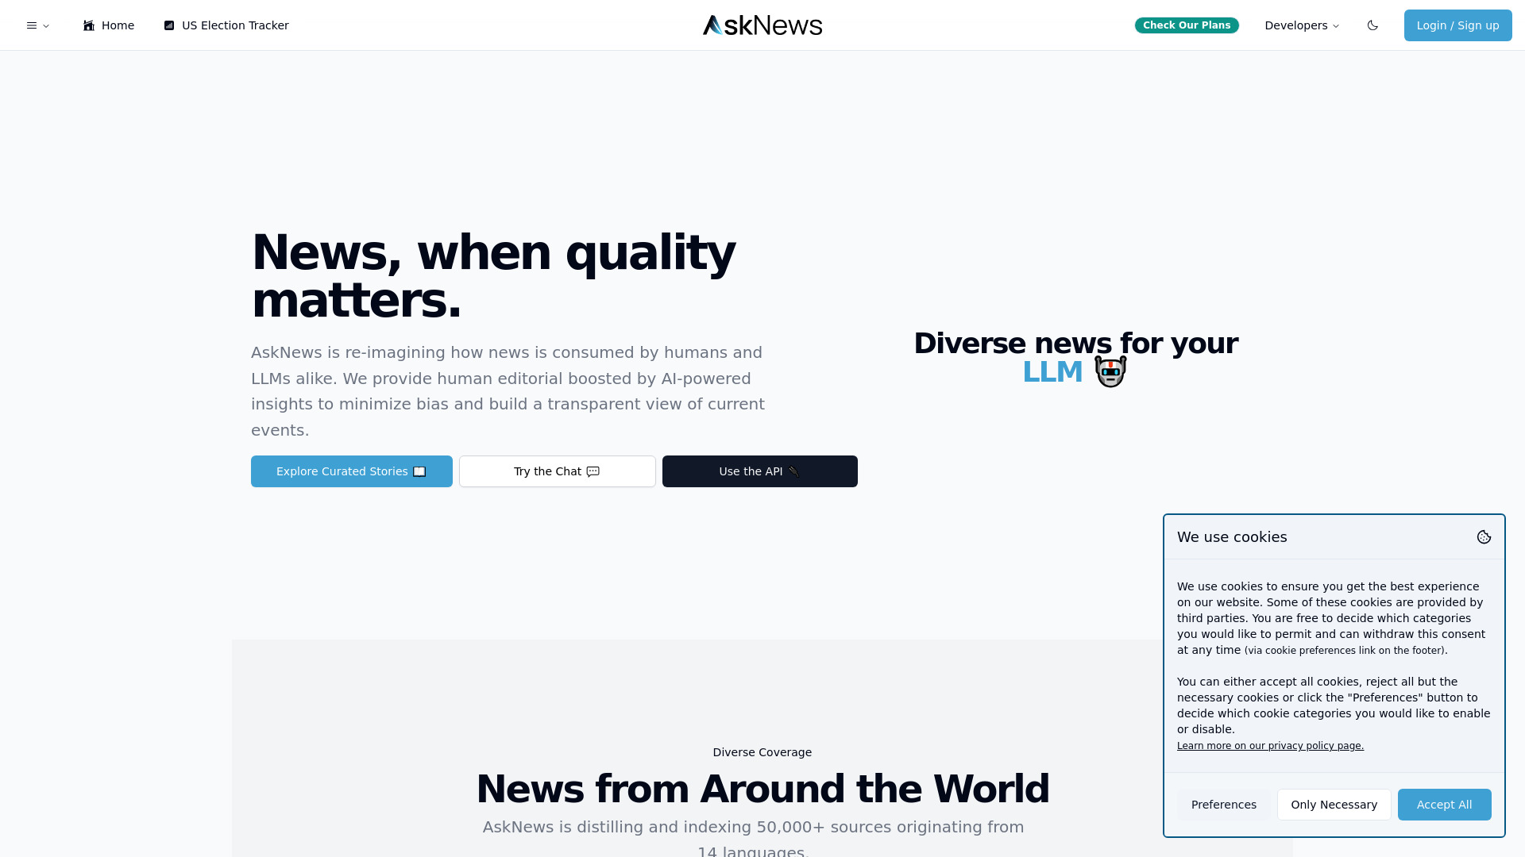
Task: Accept all cookies toggle
Action: [1444, 804]
